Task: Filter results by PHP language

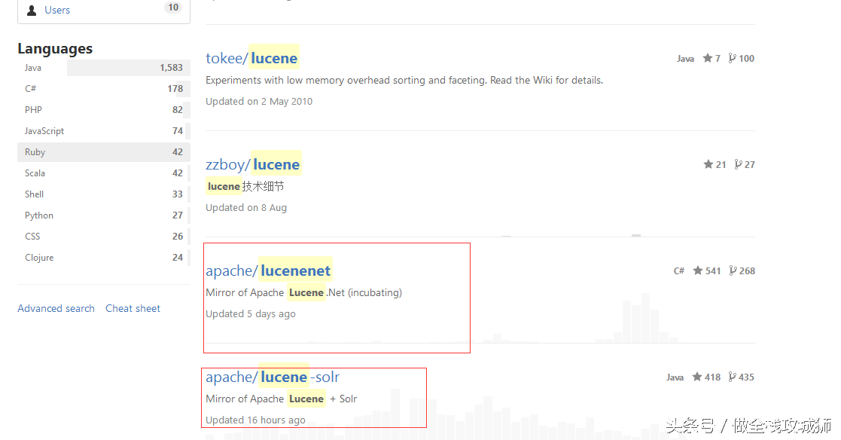Action: [103, 109]
